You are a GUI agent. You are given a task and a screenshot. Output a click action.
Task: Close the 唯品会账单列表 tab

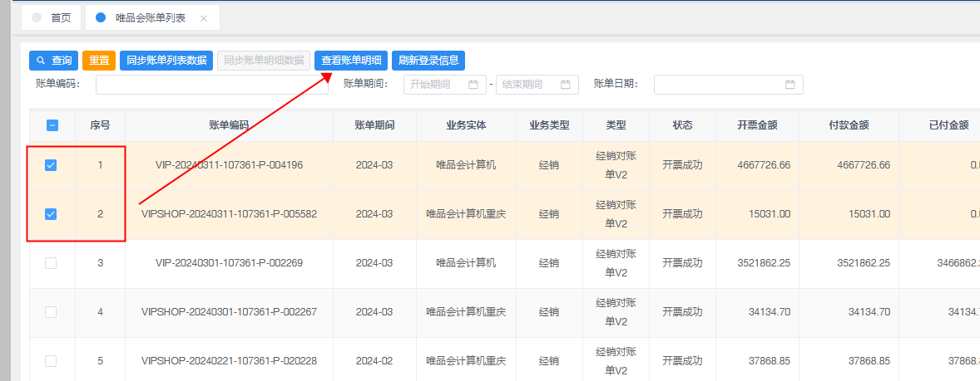tap(205, 17)
